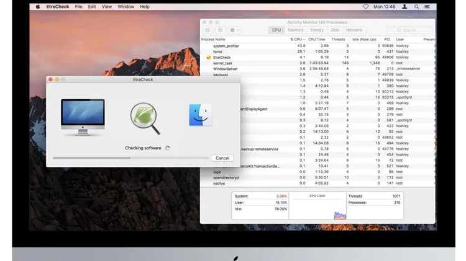The height and width of the screenshot is (261, 466).
Task: Select the opendirectoryd process row
Action: [x=318, y=178]
